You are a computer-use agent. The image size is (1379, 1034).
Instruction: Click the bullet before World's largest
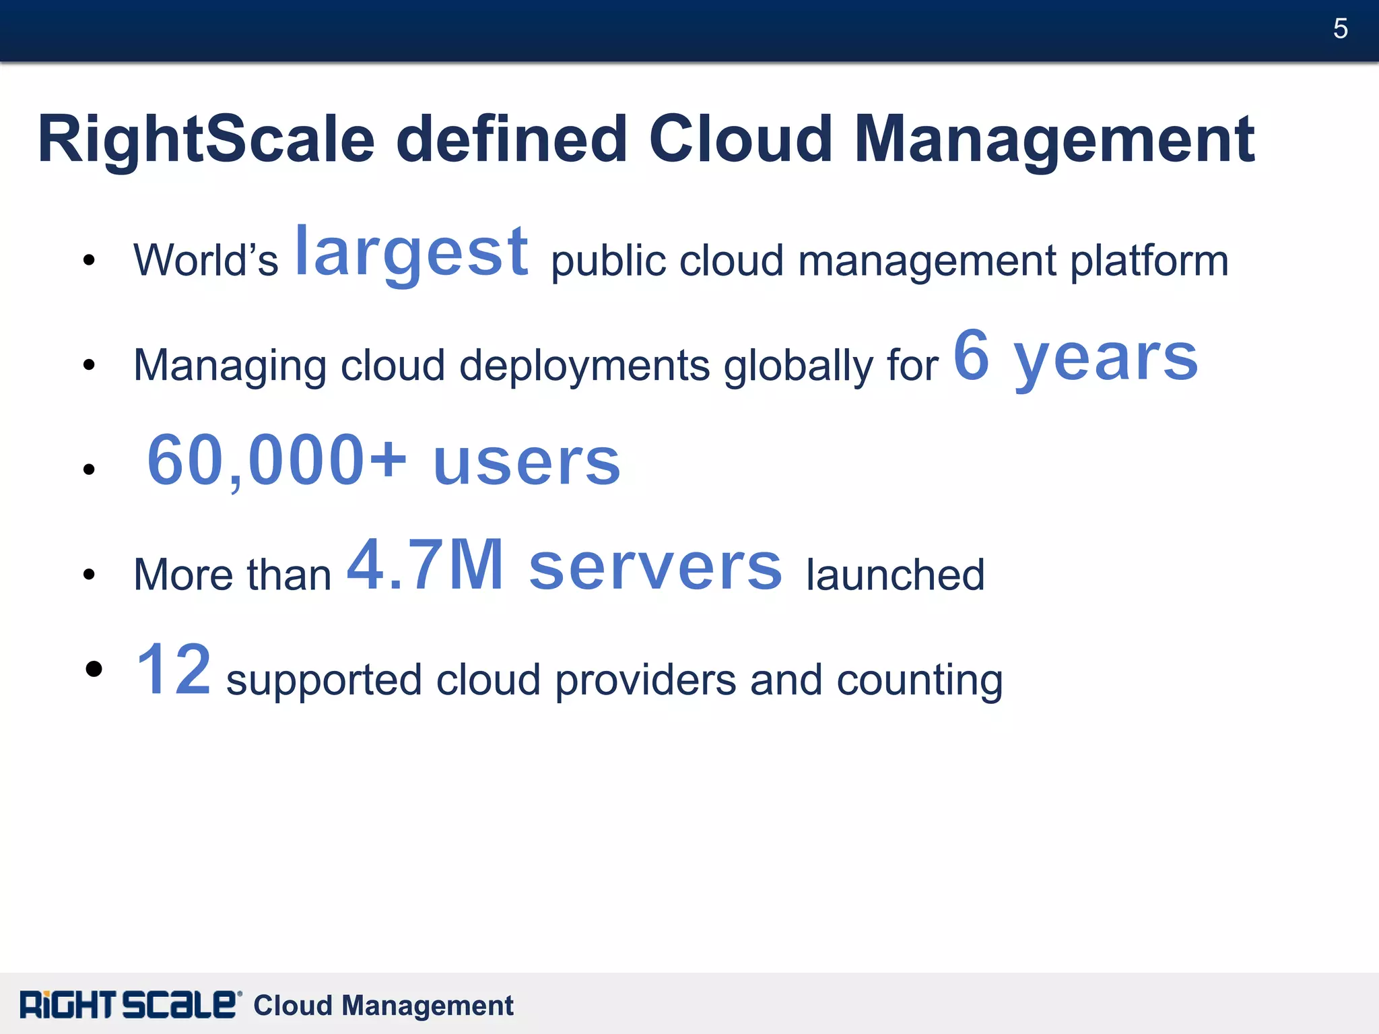point(89,260)
